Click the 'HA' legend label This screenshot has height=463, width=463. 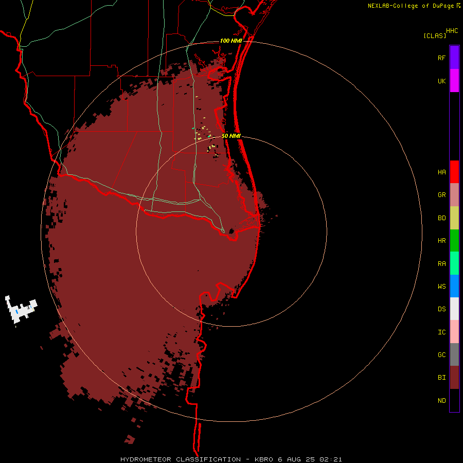click(x=441, y=172)
